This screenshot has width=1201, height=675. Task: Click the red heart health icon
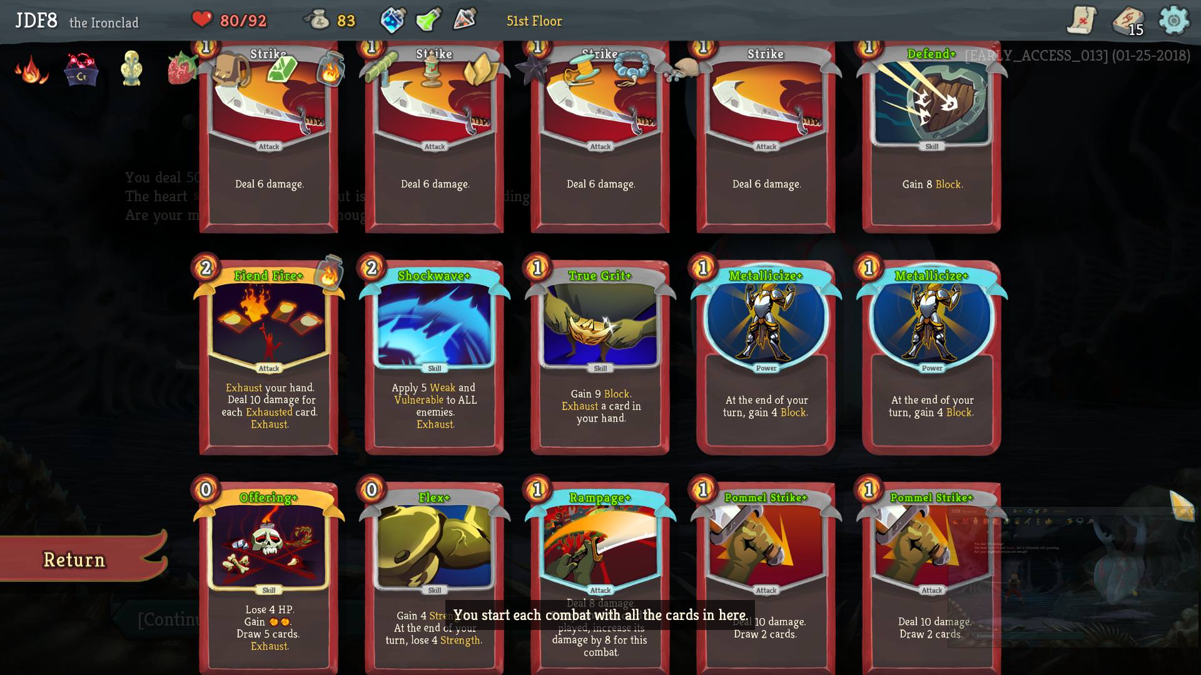[202, 19]
